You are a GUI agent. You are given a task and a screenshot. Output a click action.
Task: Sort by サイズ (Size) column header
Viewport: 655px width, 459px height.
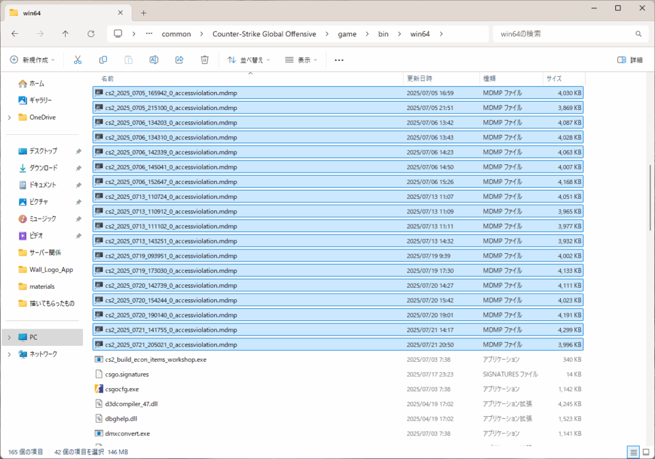[564, 79]
